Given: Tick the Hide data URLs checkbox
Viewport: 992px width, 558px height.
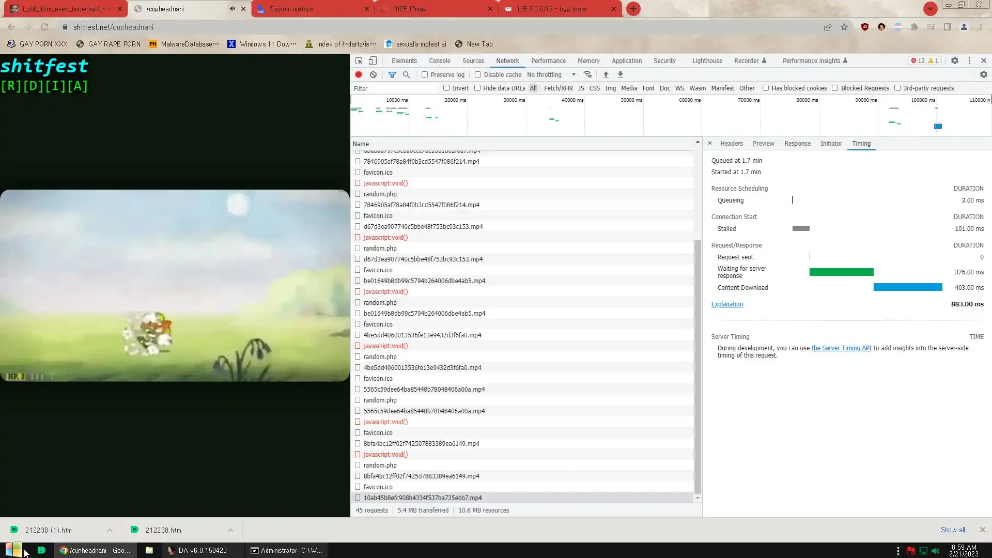Looking at the screenshot, I should [x=477, y=88].
